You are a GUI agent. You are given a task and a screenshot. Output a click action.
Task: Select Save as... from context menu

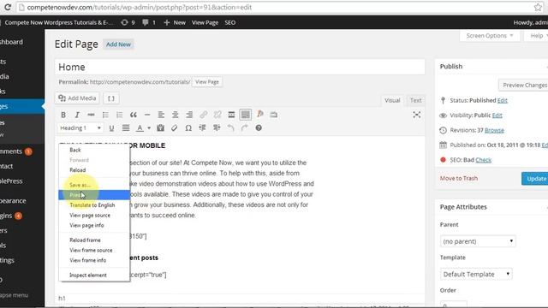[x=94, y=185]
